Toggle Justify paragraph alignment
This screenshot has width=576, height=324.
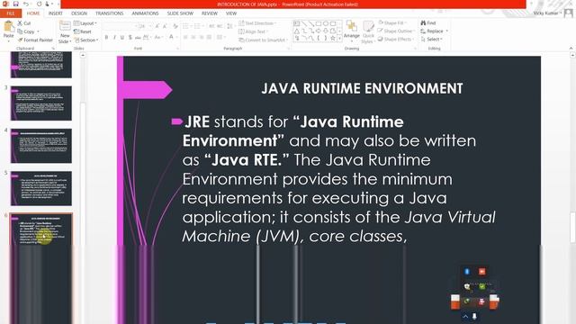point(209,37)
